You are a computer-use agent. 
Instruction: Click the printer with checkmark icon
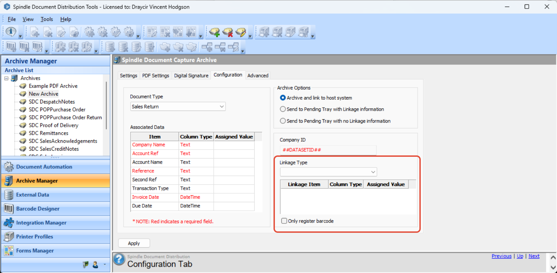(303, 32)
